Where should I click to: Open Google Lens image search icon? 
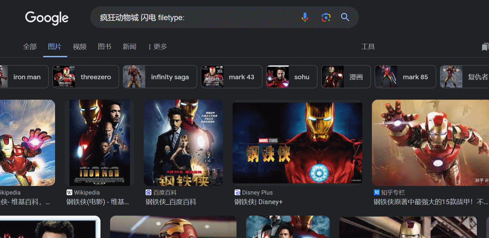click(x=326, y=17)
